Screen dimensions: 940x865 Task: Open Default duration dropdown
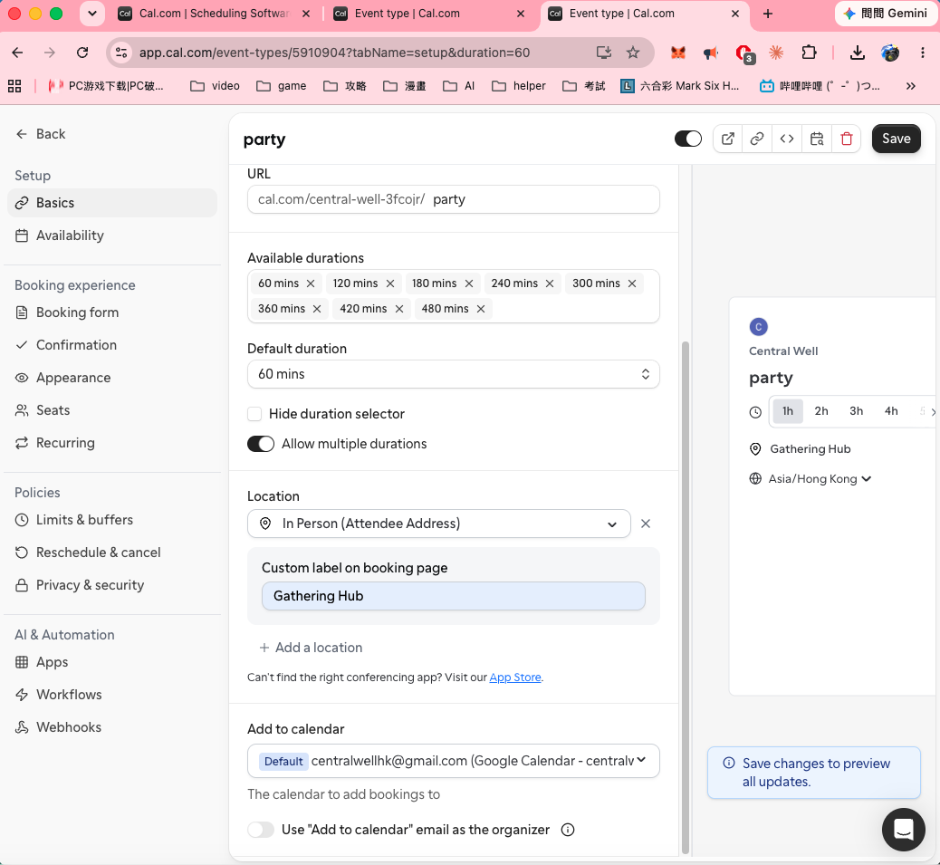453,374
